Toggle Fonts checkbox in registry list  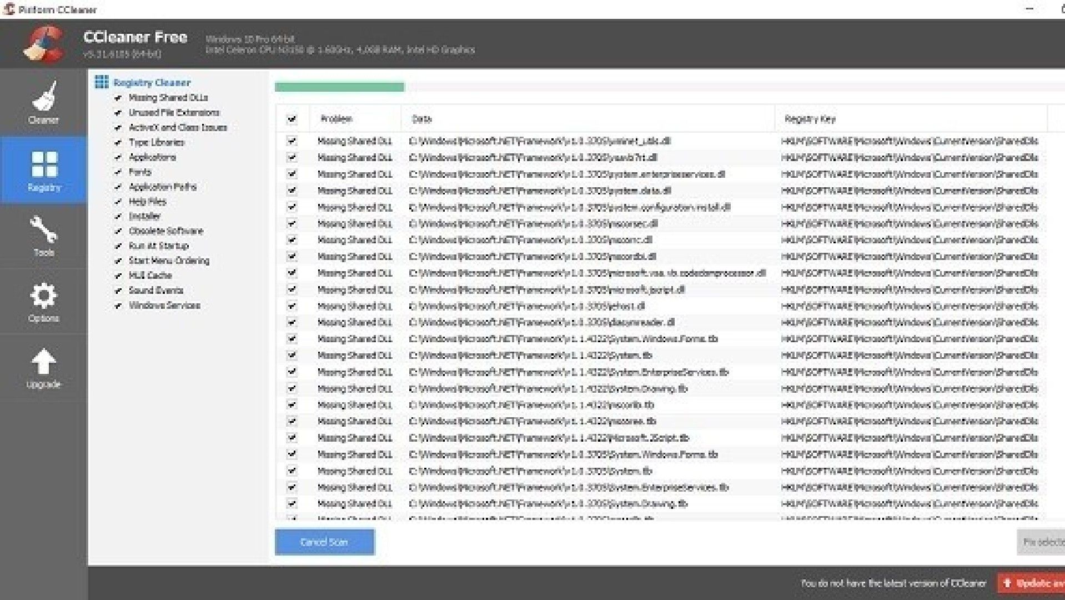click(x=118, y=172)
